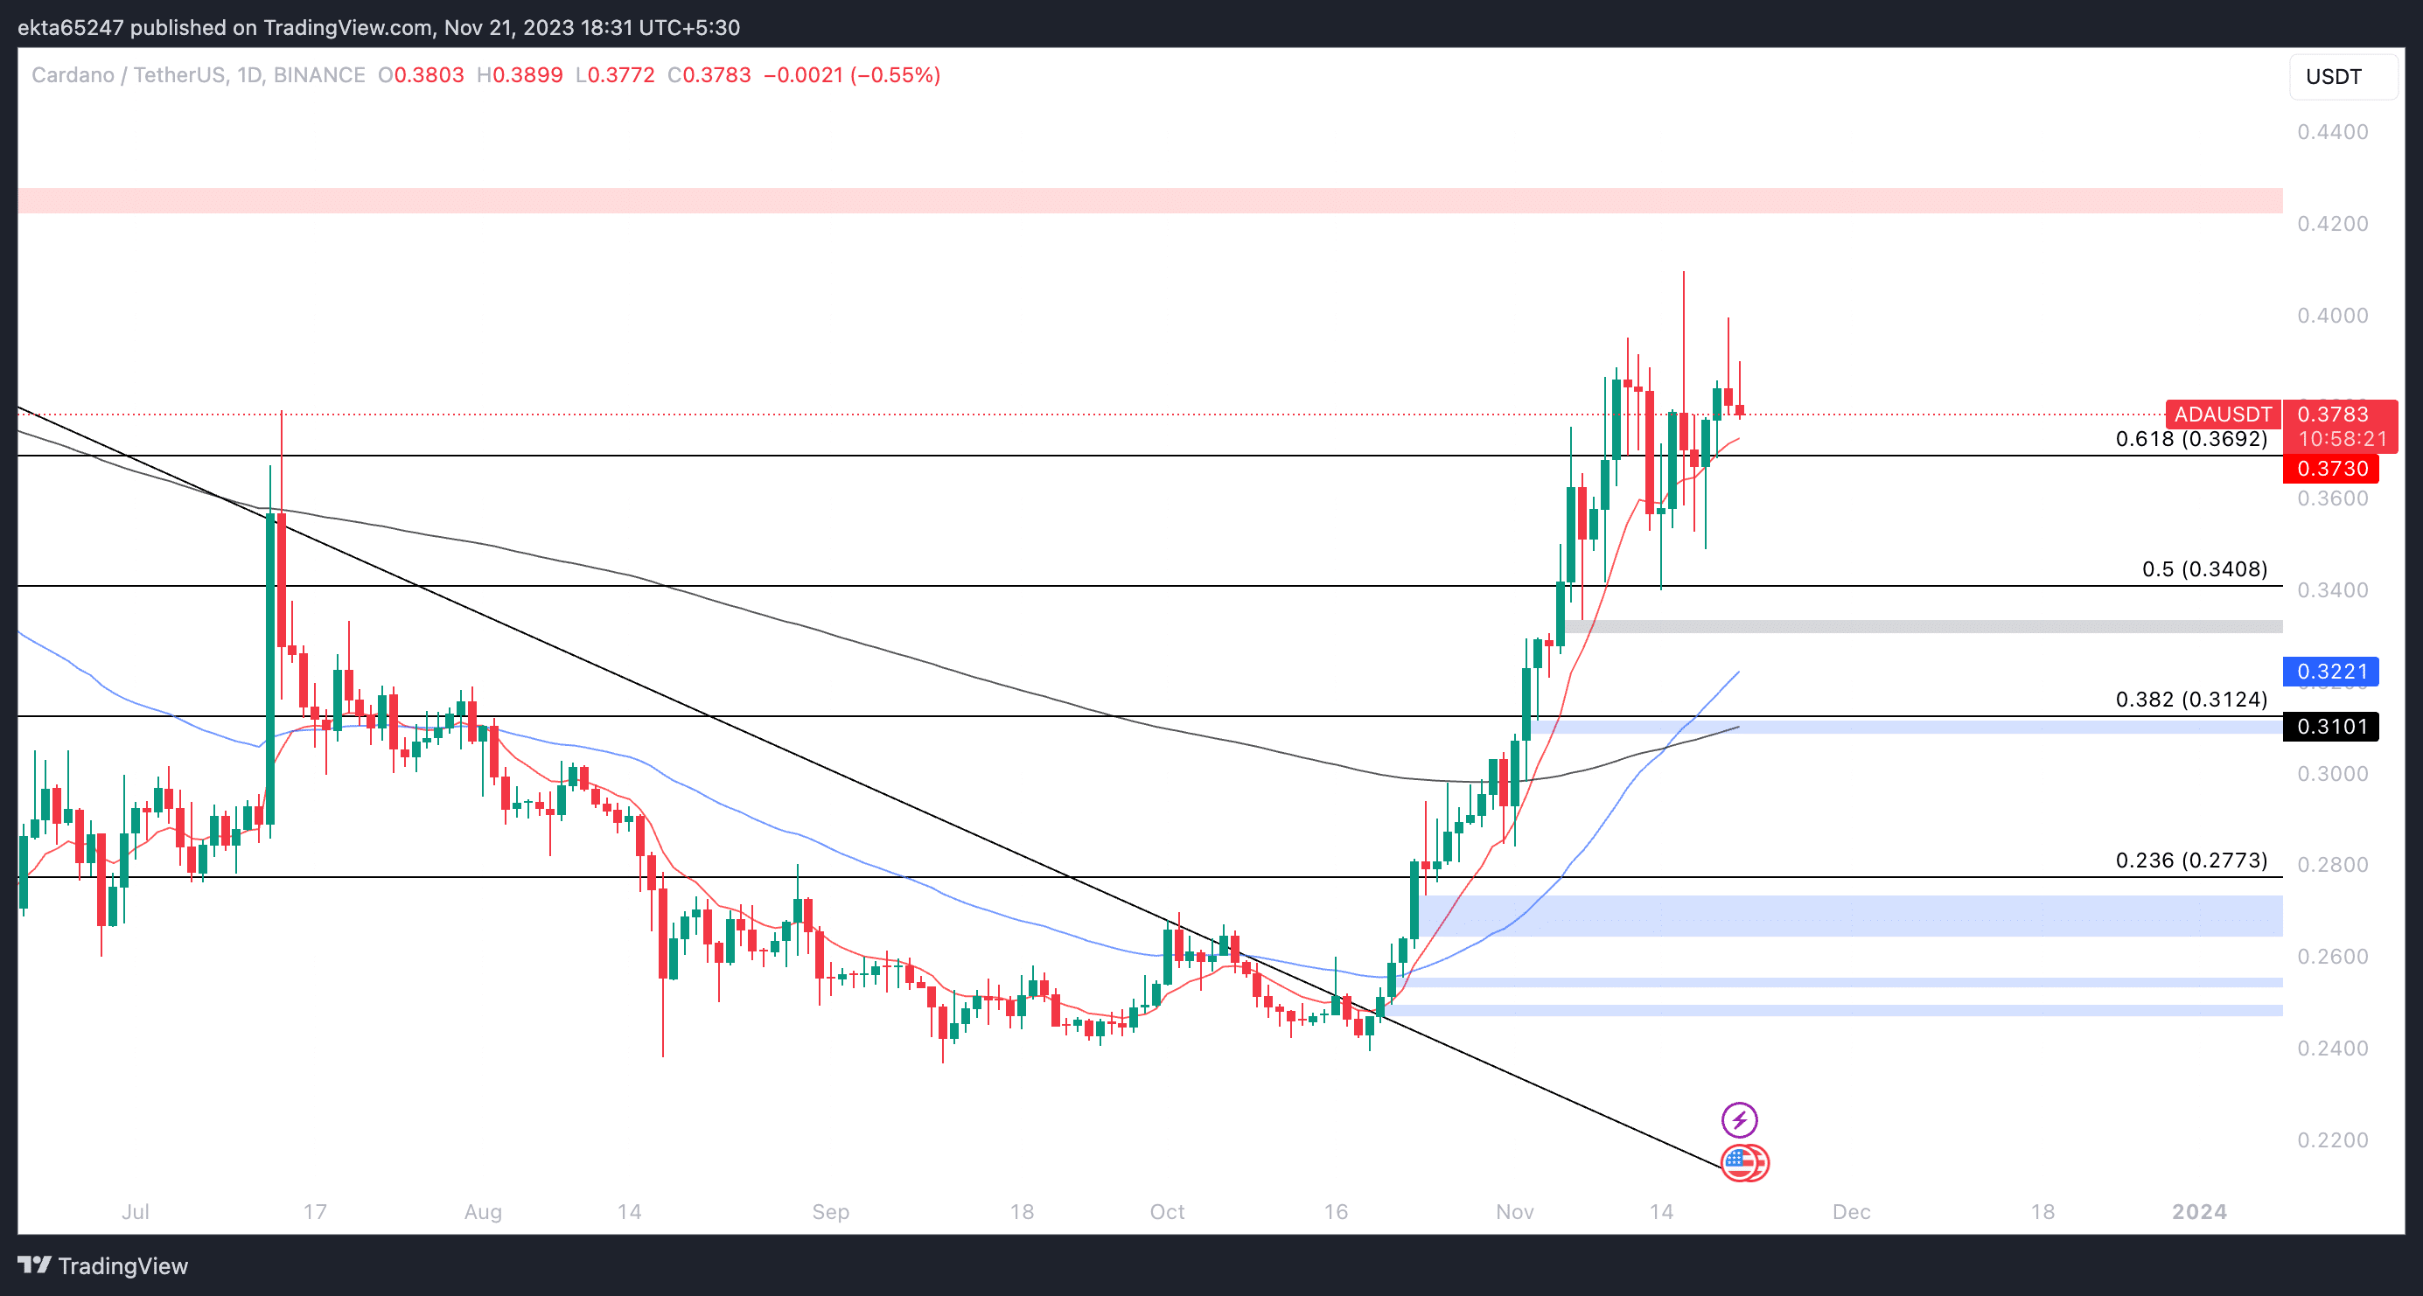Image resolution: width=2423 pixels, height=1296 pixels.
Task: Click the countdown timer 10:58:21
Action: click(x=2343, y=438)
